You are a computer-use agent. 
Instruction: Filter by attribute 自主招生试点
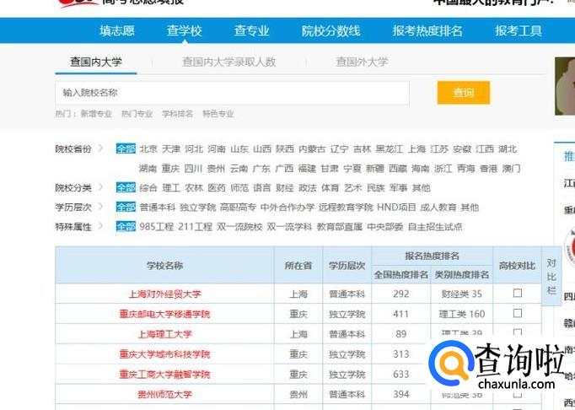coord(435,227)
